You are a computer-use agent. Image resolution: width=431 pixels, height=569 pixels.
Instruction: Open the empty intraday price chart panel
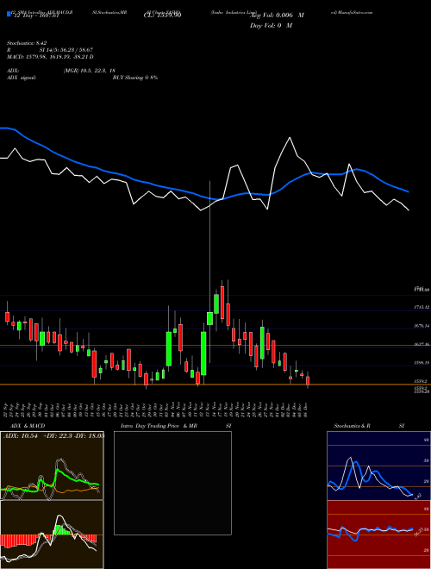click(x=172, y=483)
